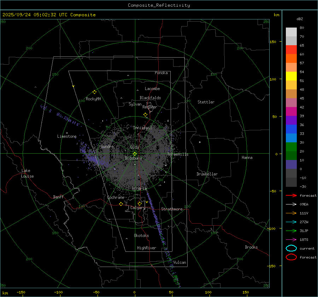Click the Composite_Reflectivity title text
318x297 pixels.
159,5
